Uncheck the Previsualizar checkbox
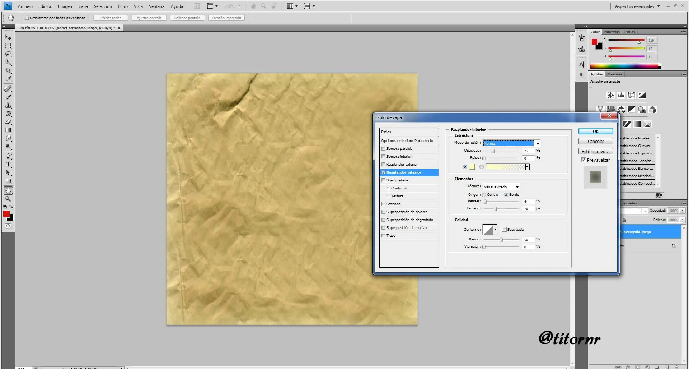The width and height of the screenshot is (689, 369). [x=584, y=160]
